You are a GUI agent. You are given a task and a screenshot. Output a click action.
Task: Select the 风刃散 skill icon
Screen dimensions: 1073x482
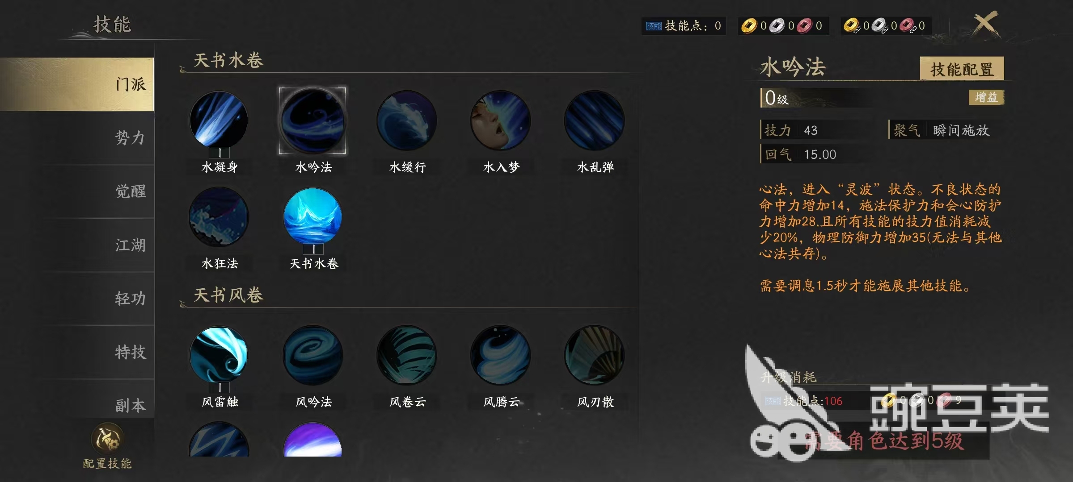point(595,355)
